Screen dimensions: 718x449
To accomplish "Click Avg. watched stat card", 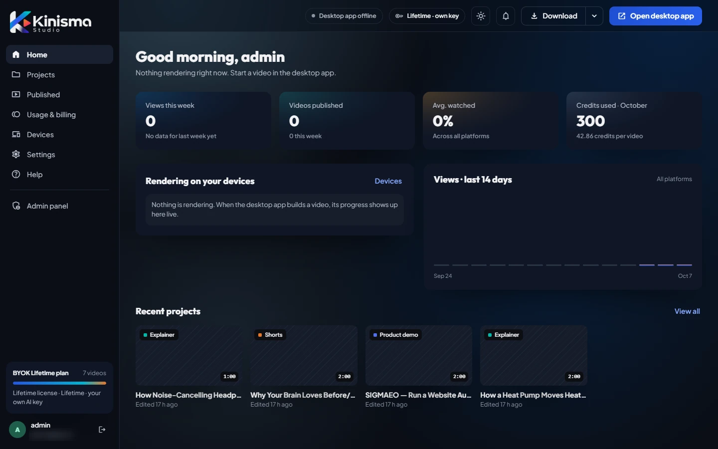I will [491, 121].
